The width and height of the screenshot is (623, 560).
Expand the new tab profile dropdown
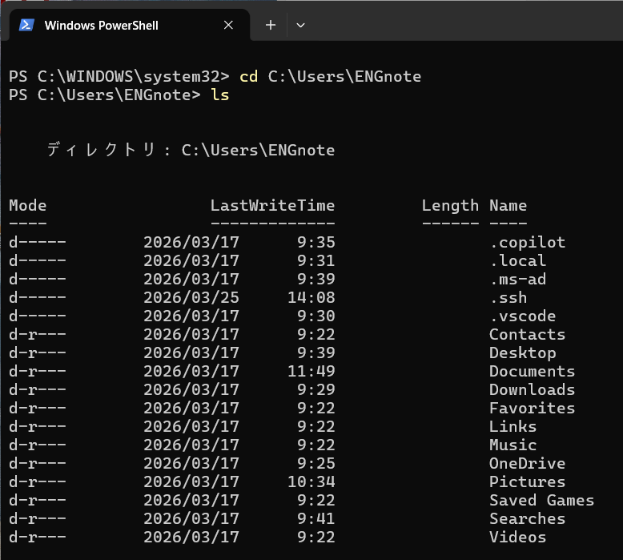tap(300, 26)
